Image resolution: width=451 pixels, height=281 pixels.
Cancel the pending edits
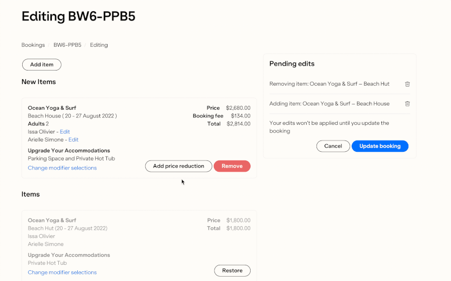[x=333, y=146]
